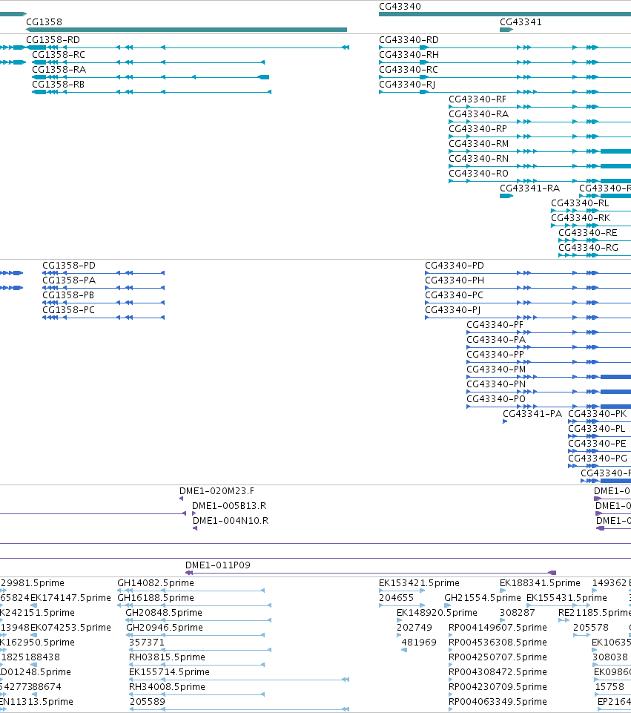Open protein CG43340-PG

pos(598,458)
